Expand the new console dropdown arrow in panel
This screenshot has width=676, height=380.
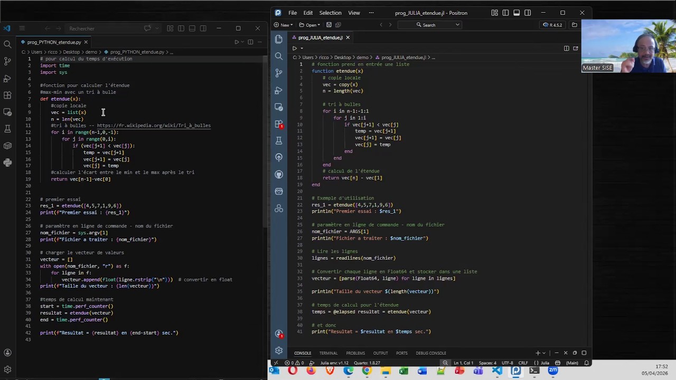(x=544, y=353)
